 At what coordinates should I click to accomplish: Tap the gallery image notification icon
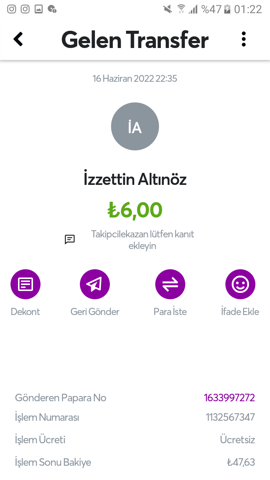point(39,9)
